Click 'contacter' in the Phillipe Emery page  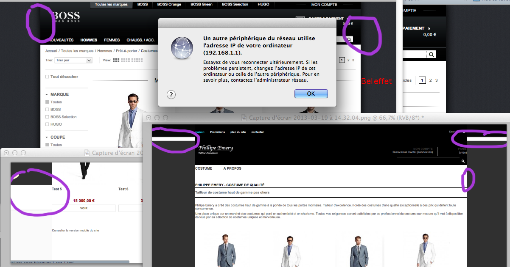pos(258,132)
